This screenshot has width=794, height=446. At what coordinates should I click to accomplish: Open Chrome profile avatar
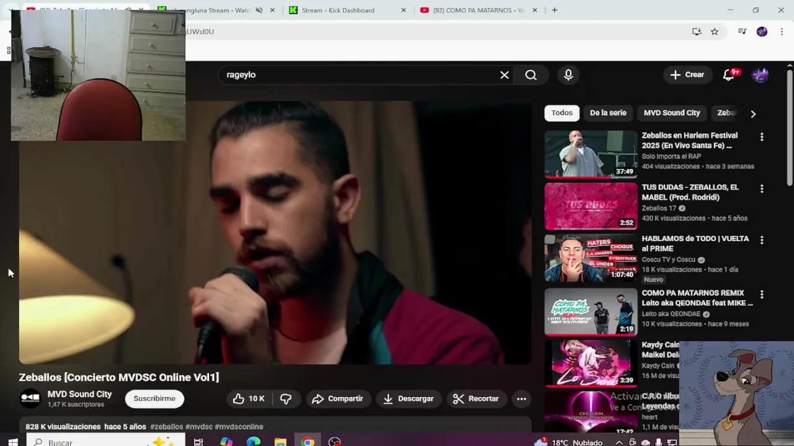coord(762,32)
